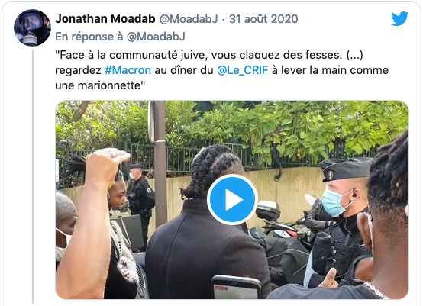The height and width of the screenshot is (306, 423).
Task: Click the smartphone at video bottom edge
Action: point(237,287)
